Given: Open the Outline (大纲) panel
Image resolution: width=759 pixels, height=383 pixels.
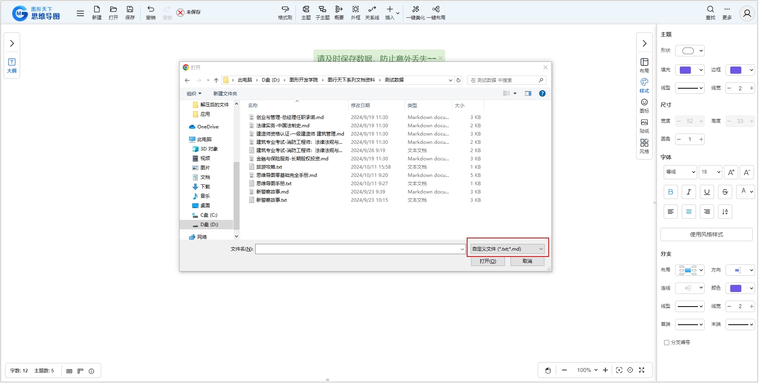Looking at the screenshot, I should [12, 66].
